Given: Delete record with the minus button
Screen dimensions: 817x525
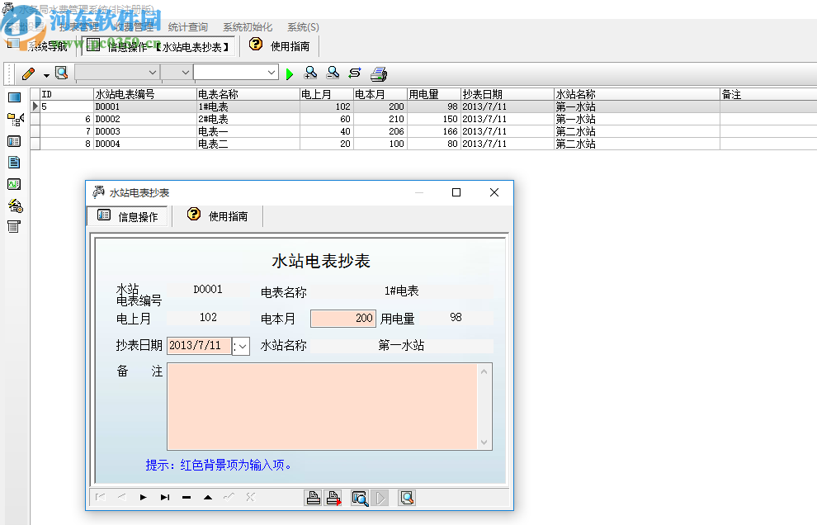Looking at the screenshot, I should (187, 497).
